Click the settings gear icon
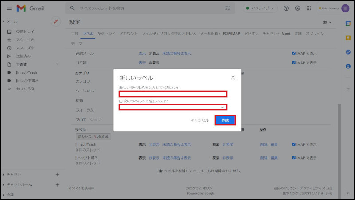The width and height of the screenshot is (355, 200). (x=298, y=8)
